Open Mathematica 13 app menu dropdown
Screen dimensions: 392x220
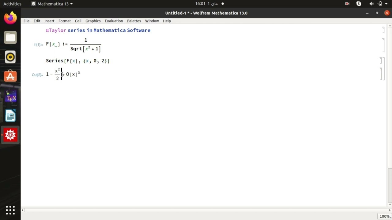pos(52,4)
